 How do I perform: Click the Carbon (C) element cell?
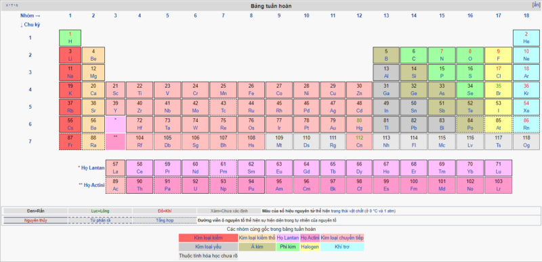tap(414, 55)
